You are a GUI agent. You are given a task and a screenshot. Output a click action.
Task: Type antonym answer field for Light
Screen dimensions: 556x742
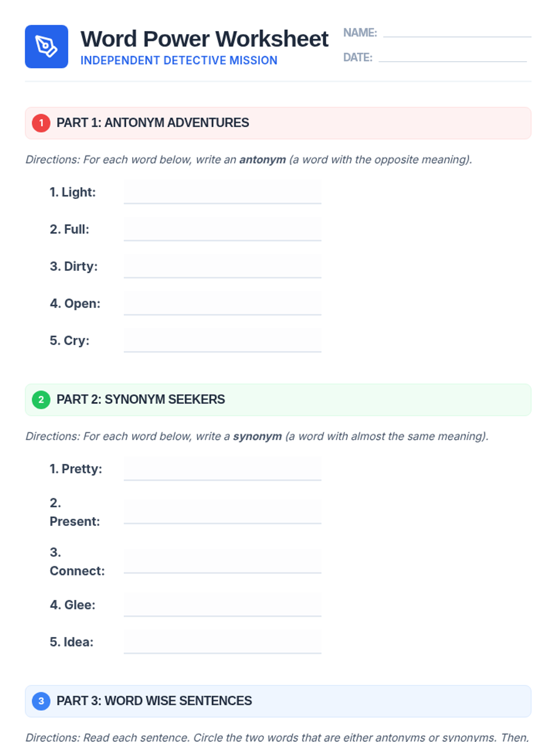pos(222,192)
